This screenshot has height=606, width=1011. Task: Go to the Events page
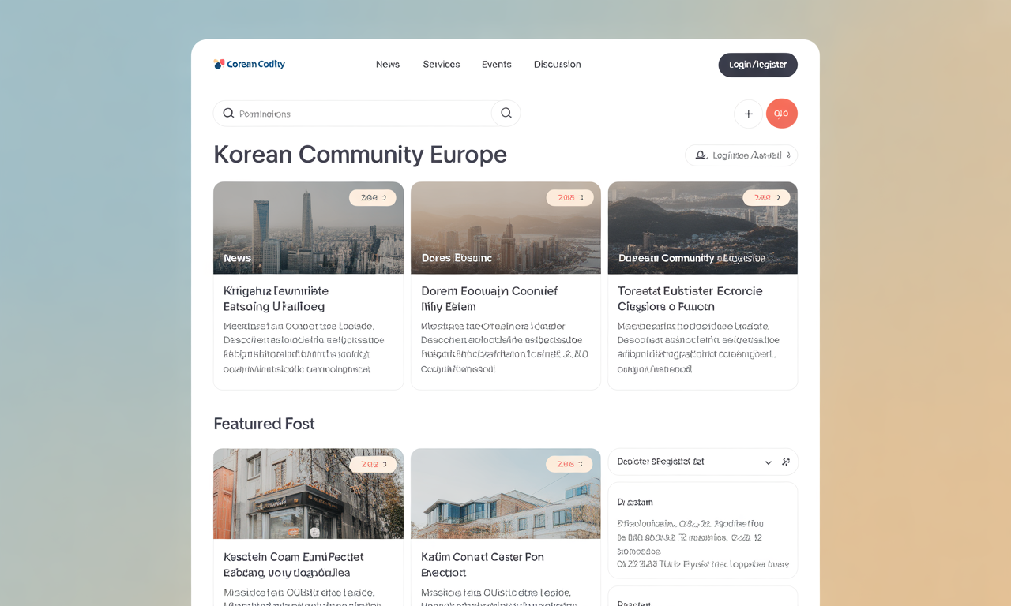click(497, 65)
